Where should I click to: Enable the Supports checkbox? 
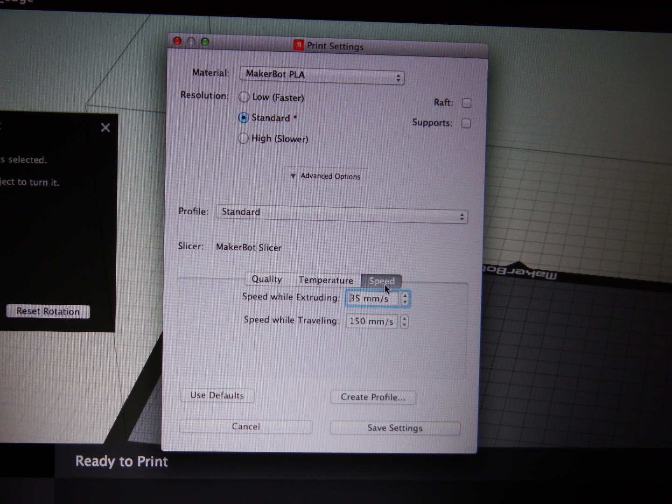466,123
